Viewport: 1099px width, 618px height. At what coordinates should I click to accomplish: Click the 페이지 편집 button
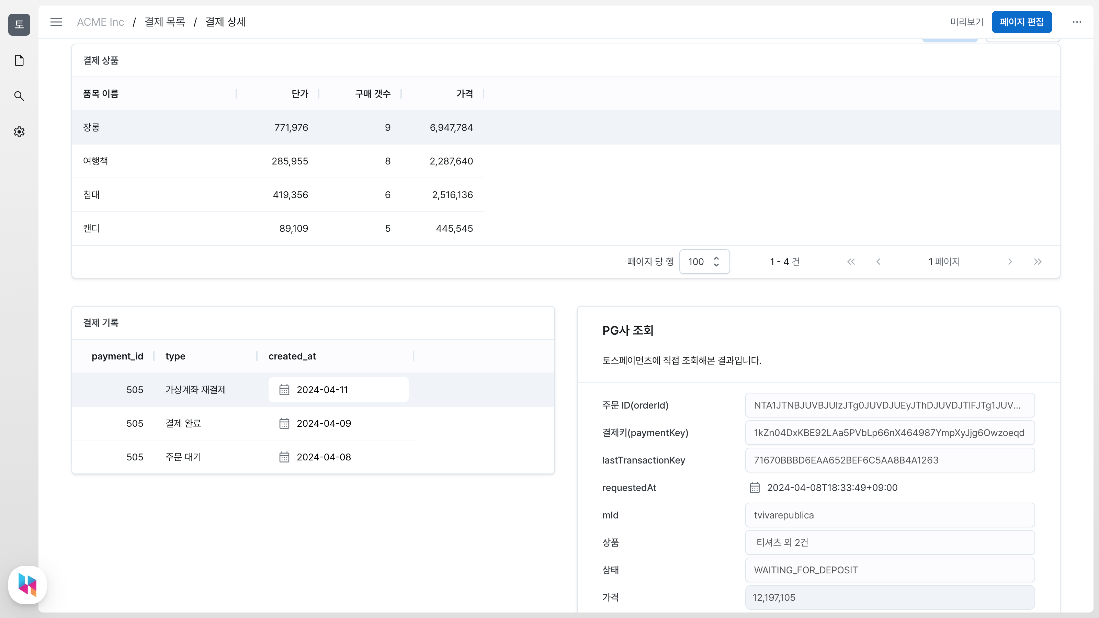[x=1022, y=22]
